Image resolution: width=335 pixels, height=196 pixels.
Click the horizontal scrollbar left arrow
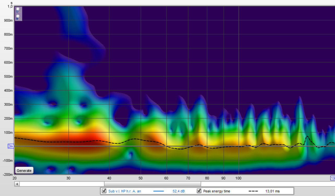coord(17,184)
